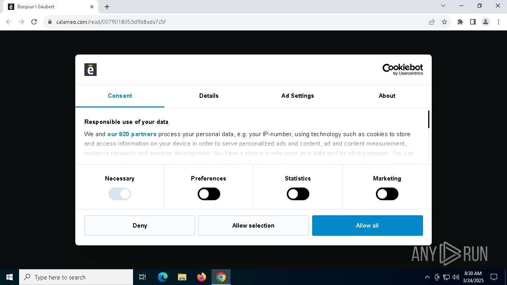Click the tray meet-now icon

pos(437,277)
